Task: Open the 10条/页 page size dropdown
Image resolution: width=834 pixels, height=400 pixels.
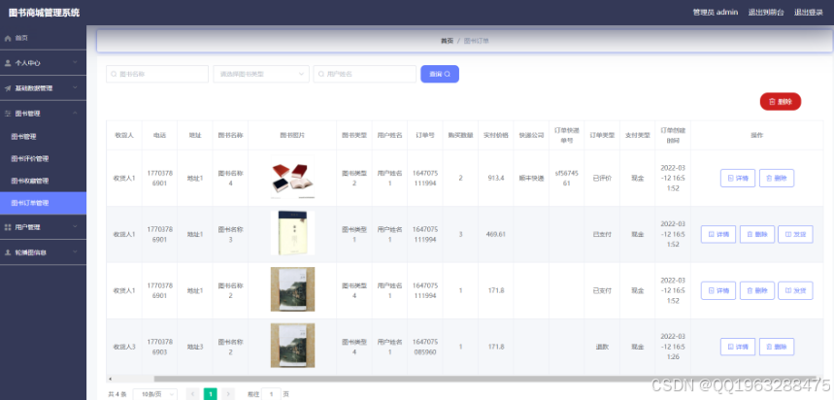Action: (x=155, y=394)
